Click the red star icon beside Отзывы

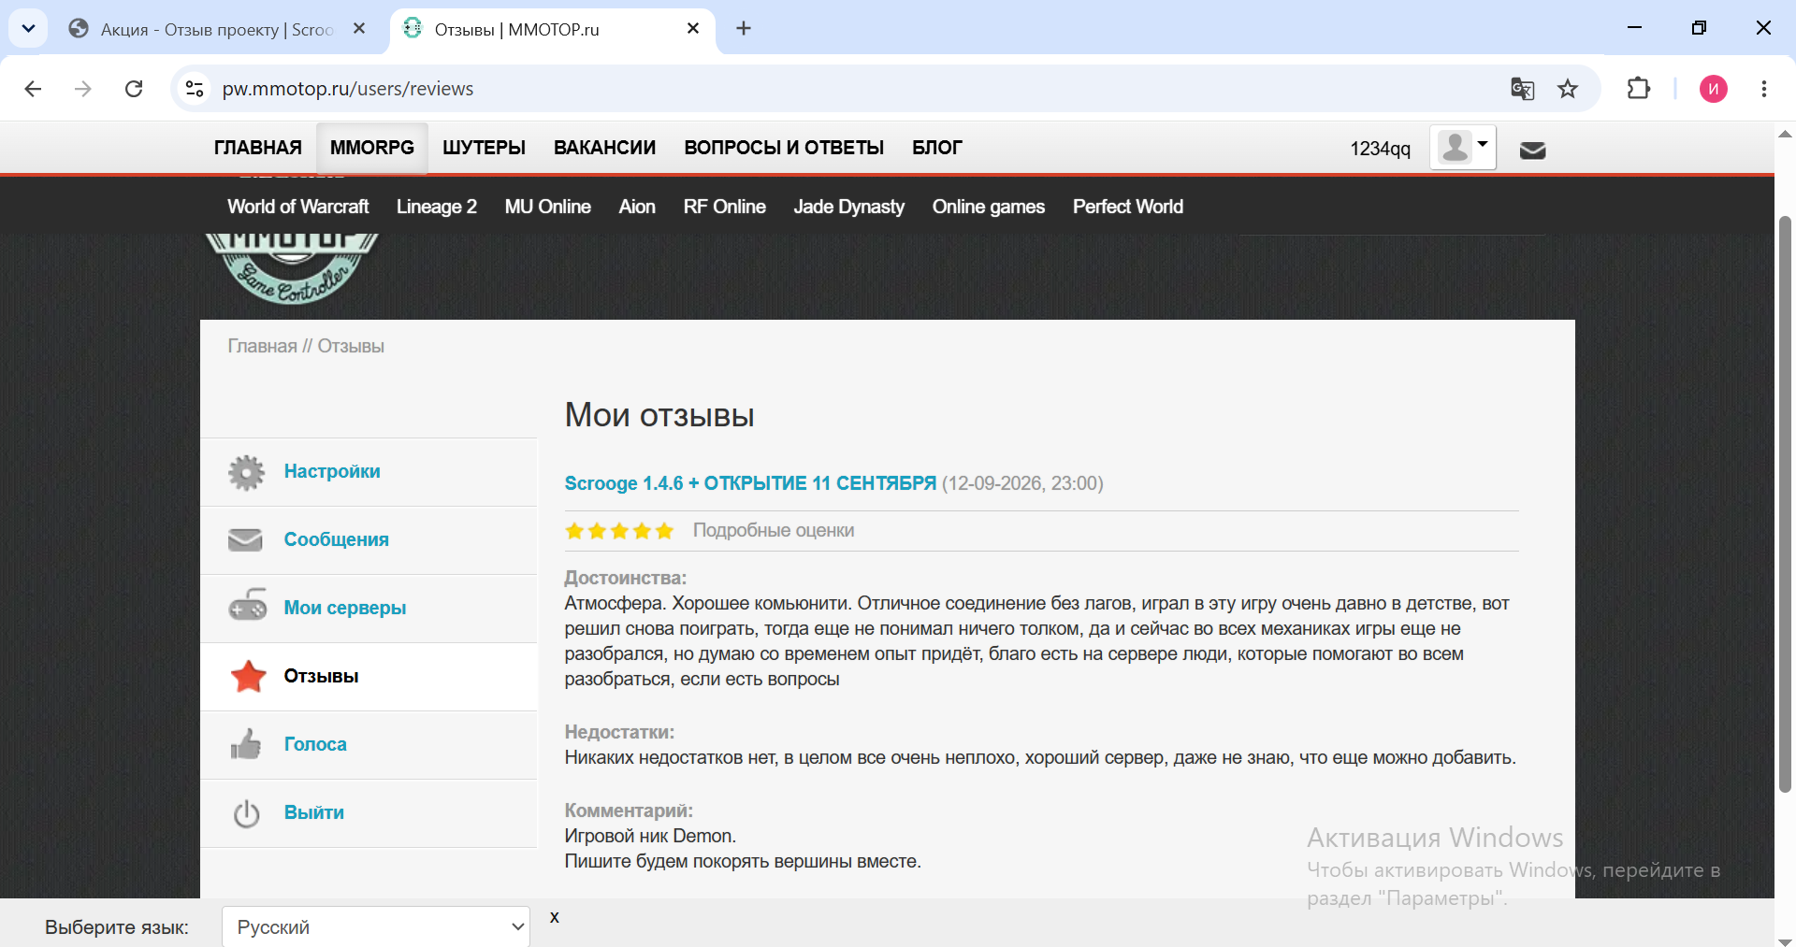(x=249, y=676)
